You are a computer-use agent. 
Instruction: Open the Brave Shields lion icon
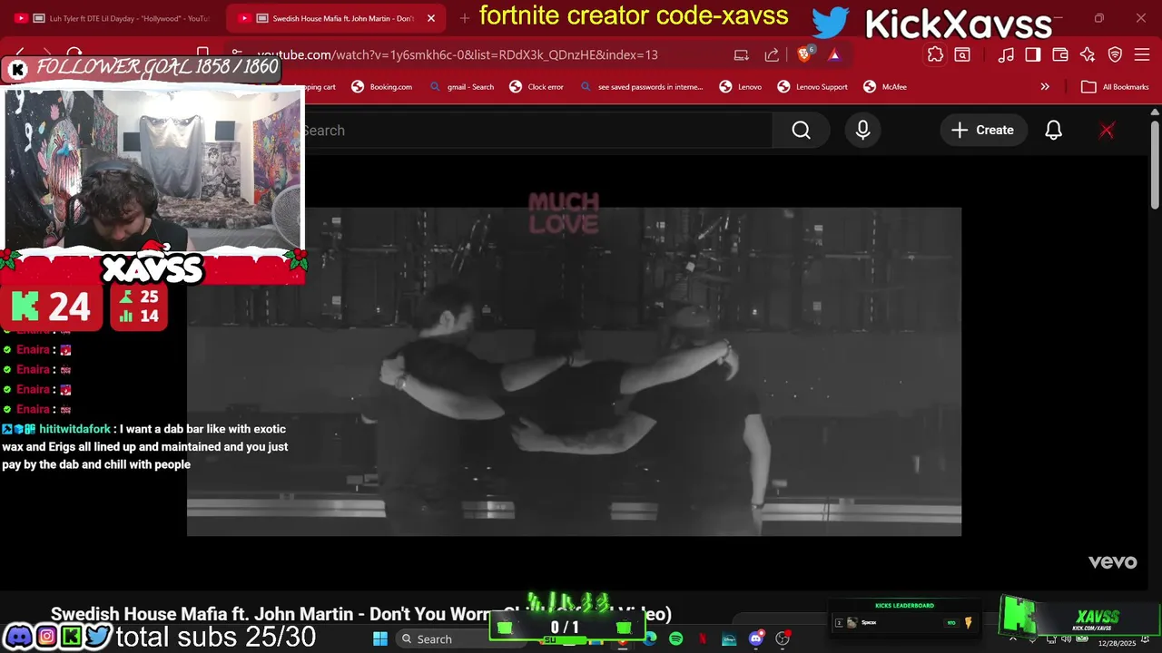click(x=804, y=54)
